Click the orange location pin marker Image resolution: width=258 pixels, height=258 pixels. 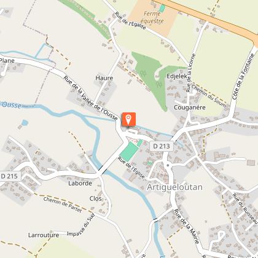128,119
